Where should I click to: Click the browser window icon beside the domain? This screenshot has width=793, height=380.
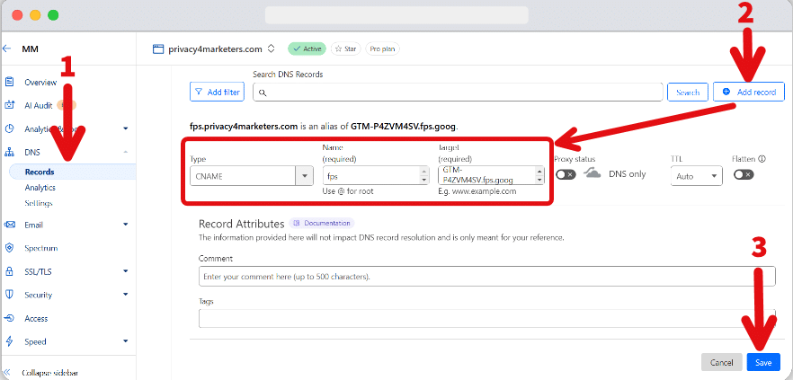pos(159,49)
